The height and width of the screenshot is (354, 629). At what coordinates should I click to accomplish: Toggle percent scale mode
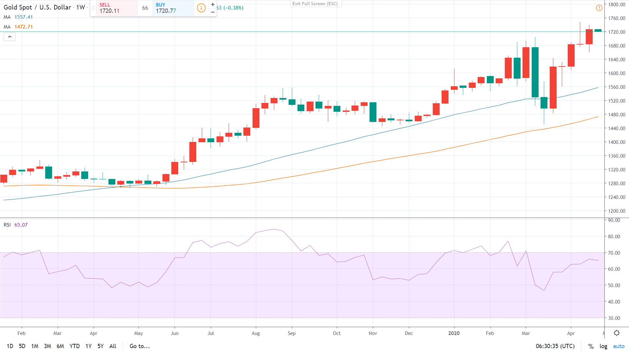(591, 346)
